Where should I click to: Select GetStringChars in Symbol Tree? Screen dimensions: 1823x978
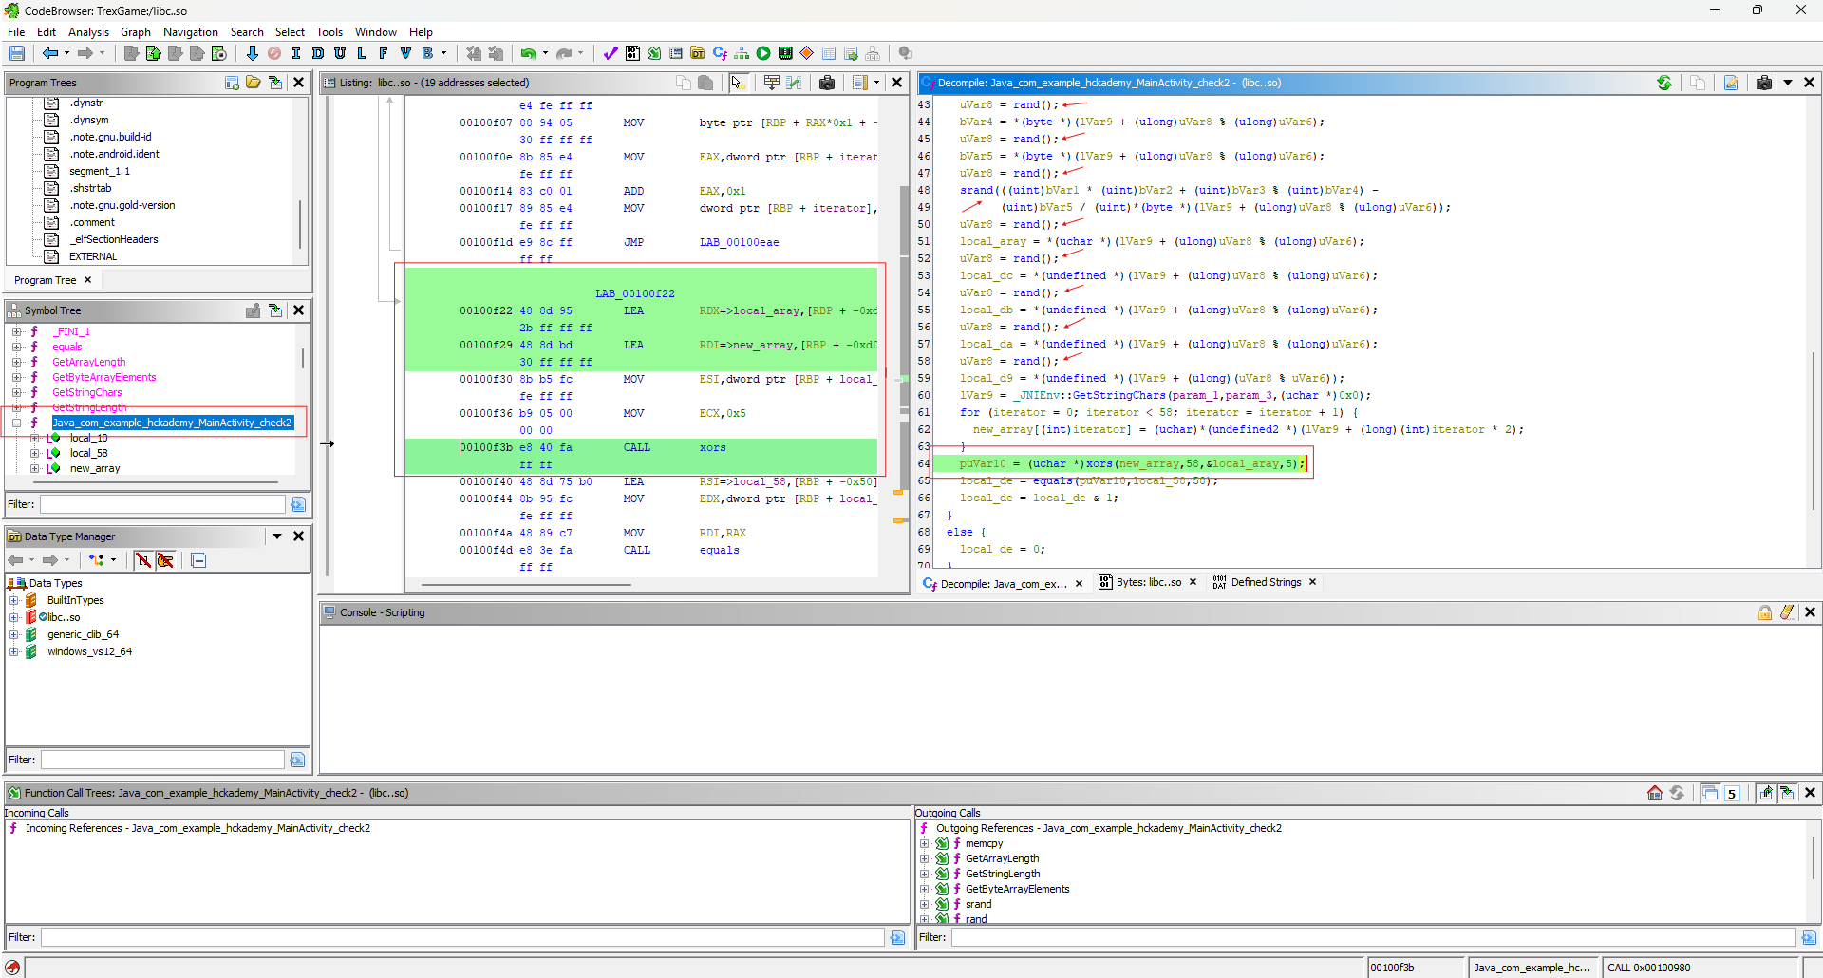pos(86,392)
